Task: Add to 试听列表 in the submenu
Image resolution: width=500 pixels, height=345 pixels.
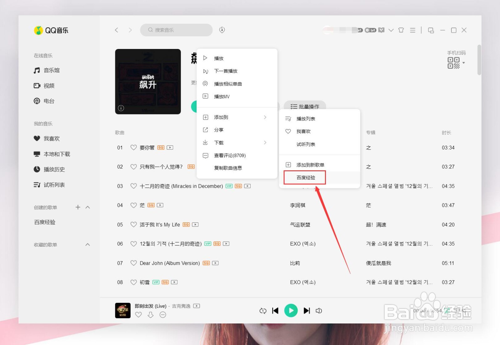Action: click(x=319, y=144)
